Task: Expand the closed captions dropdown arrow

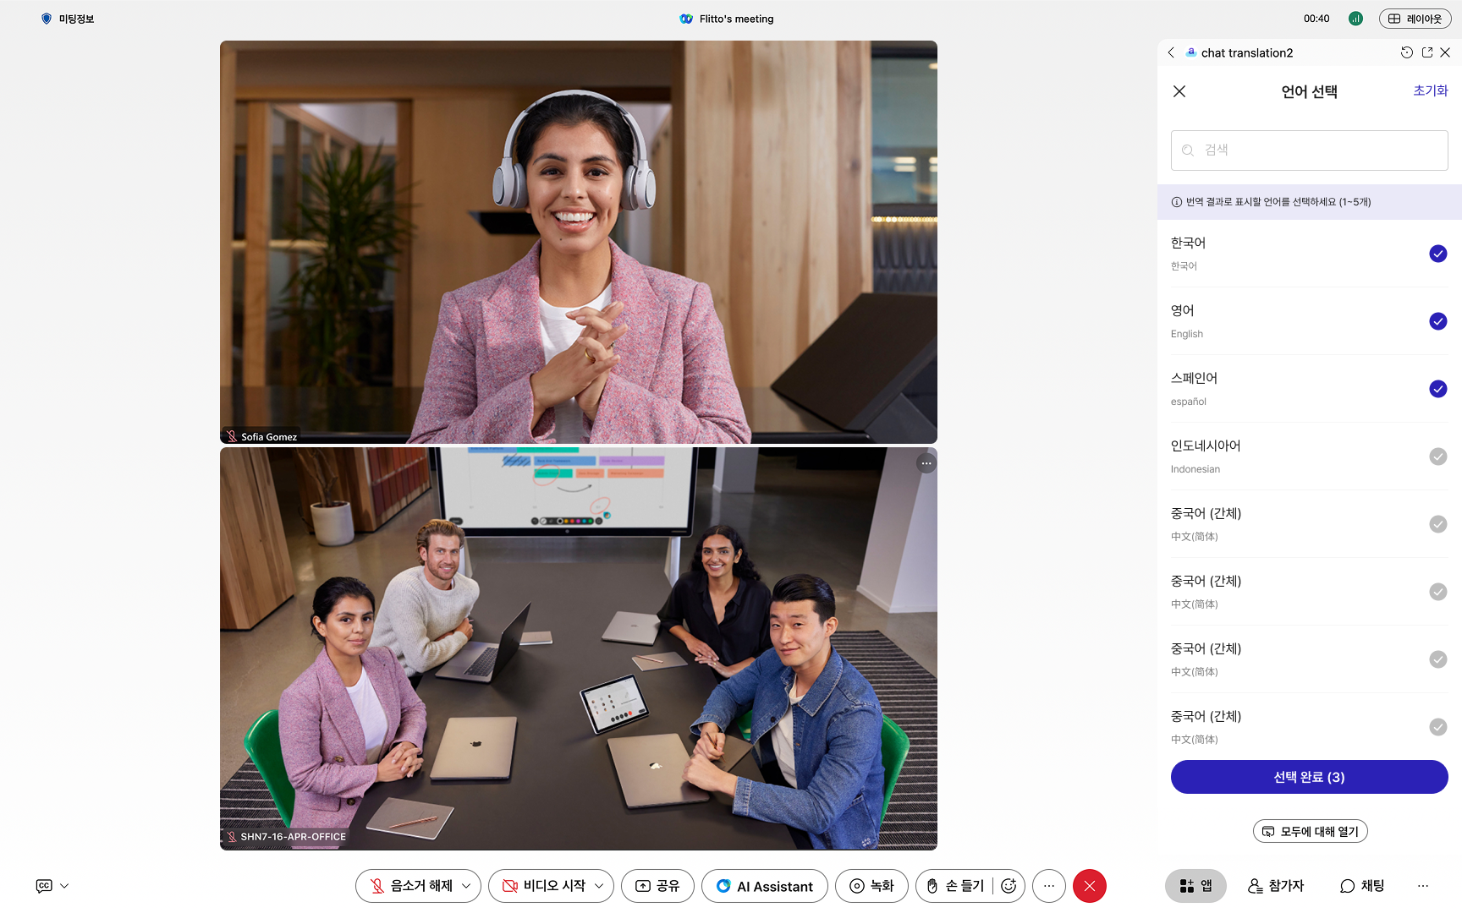Action: pos(64,886)
